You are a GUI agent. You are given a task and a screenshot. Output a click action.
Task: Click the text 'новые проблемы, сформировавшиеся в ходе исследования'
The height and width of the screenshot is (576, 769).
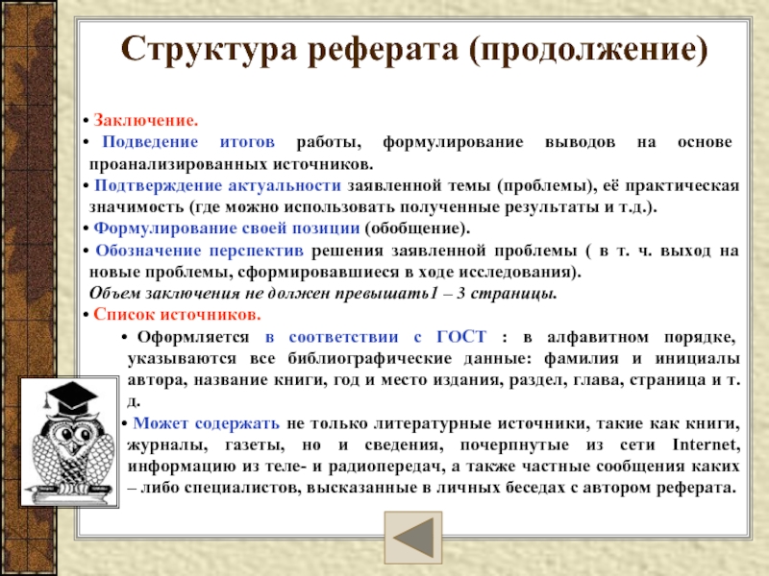[330, 272]
